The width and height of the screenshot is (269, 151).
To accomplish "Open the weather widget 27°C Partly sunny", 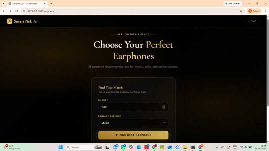I will [x=12, y=147].
